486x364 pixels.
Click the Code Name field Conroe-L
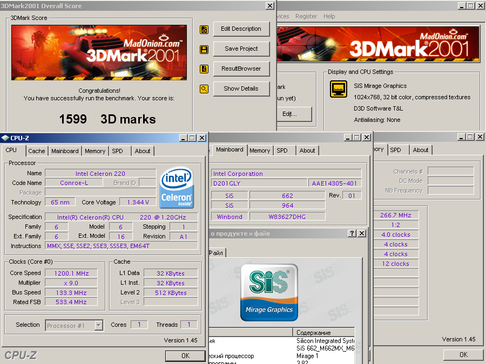click(74, 183)
